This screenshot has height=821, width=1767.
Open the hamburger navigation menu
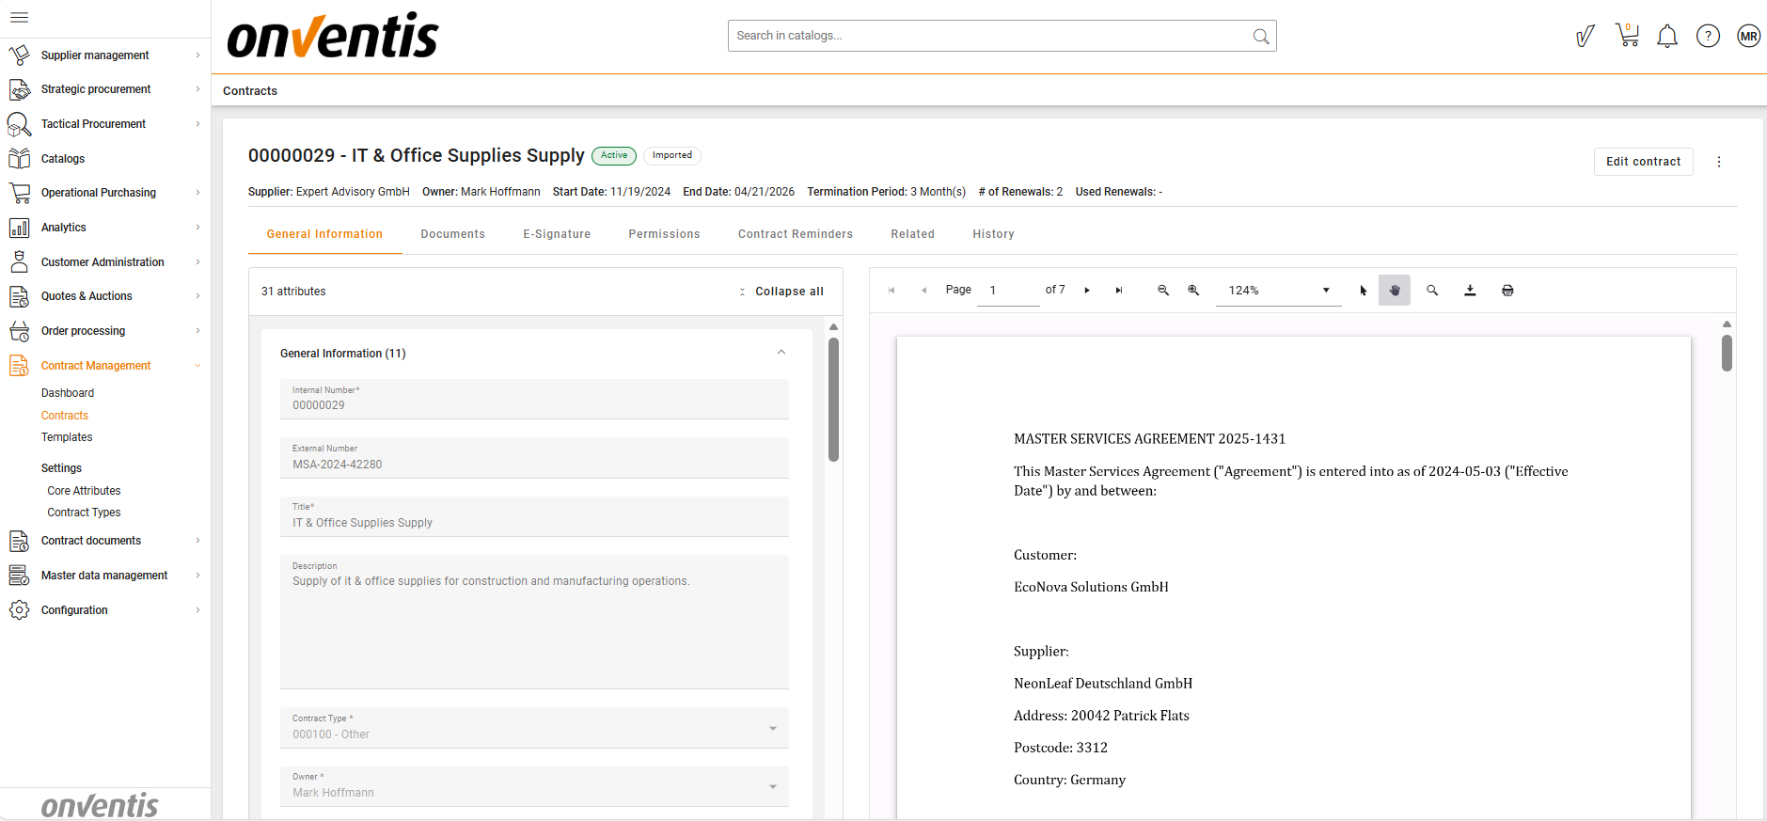coord(19,17)
